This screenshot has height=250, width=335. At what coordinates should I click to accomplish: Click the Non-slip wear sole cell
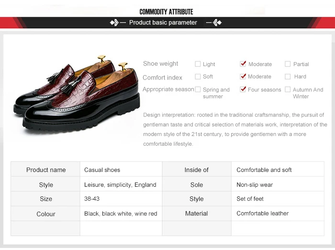(x=278, y=184)
